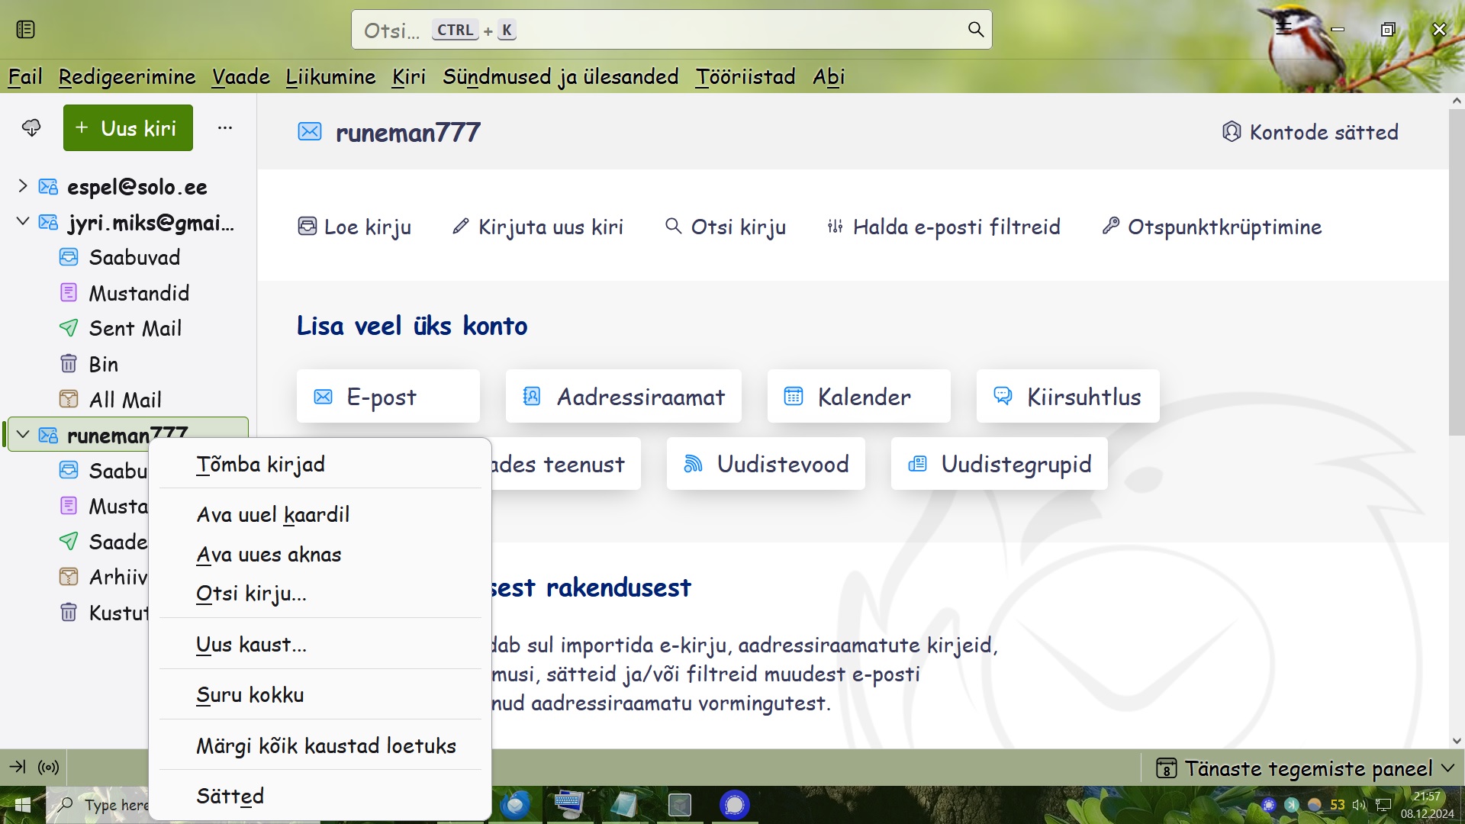
Task: Open Halda e-posti filtreid
Action: (943, 227)
